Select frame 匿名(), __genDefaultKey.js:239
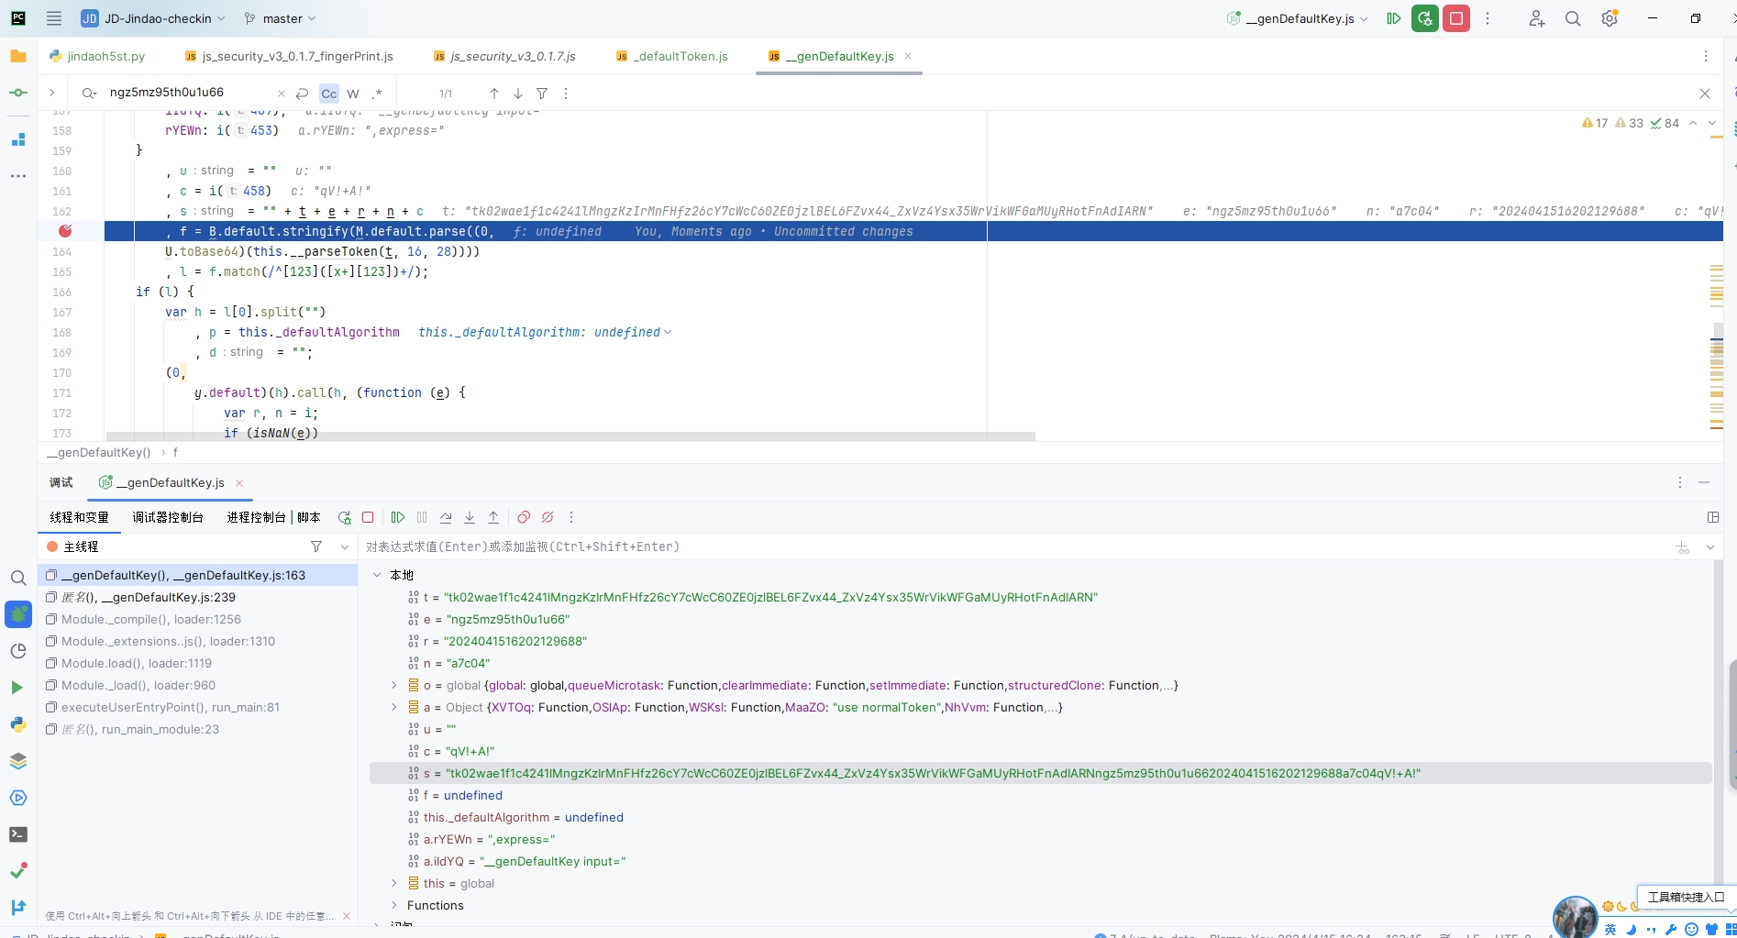 point(198,597)
